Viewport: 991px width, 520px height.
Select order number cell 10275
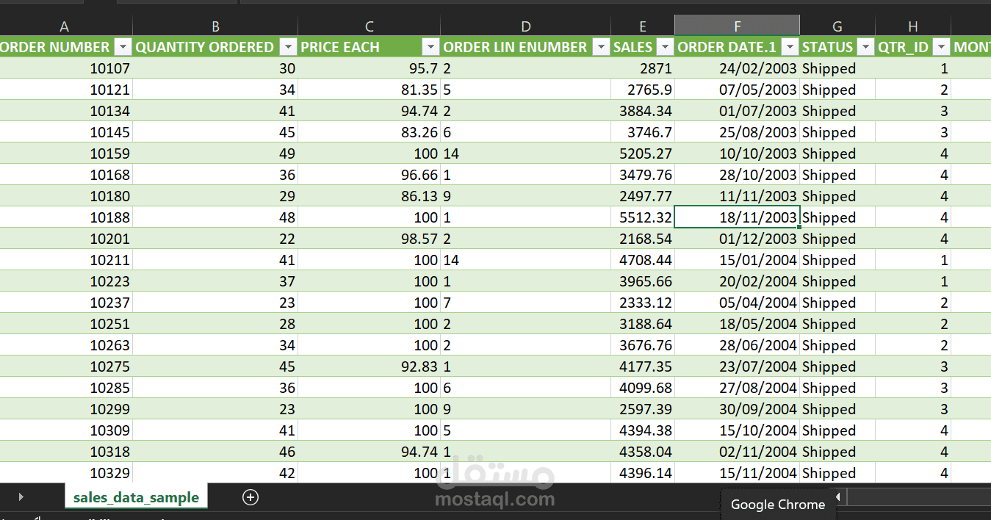[x=66, y=366]
